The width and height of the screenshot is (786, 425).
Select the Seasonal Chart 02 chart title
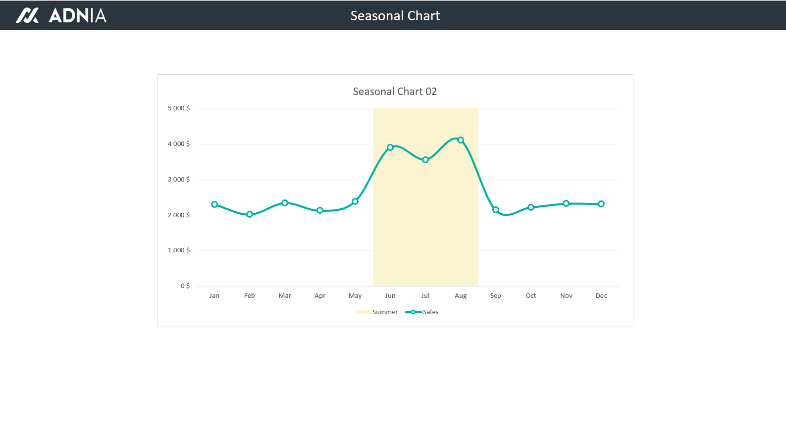(x=395, y=92)
